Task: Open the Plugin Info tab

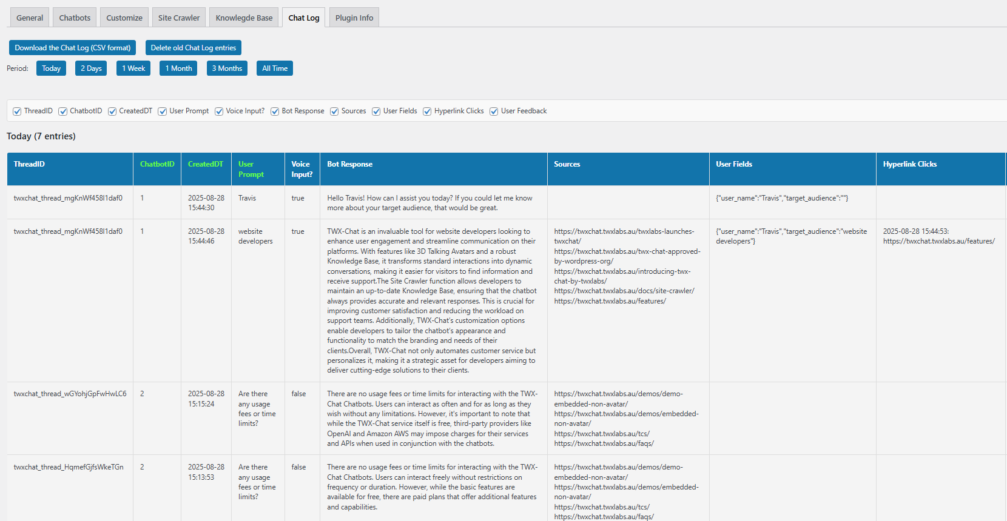Action: pyautogui.click(x=354, y=18)
